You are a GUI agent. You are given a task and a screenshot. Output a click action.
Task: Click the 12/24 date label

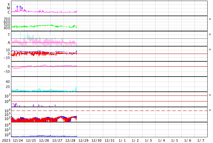(18, 141)
